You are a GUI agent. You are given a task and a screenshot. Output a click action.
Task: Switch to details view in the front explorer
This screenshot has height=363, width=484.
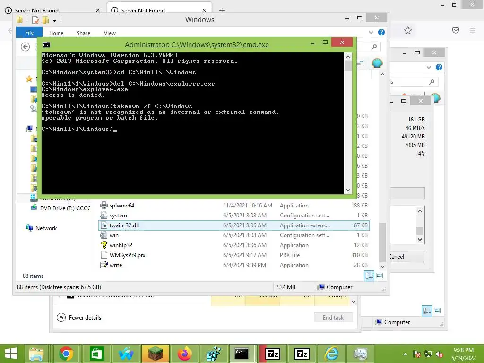pos(369,276)
